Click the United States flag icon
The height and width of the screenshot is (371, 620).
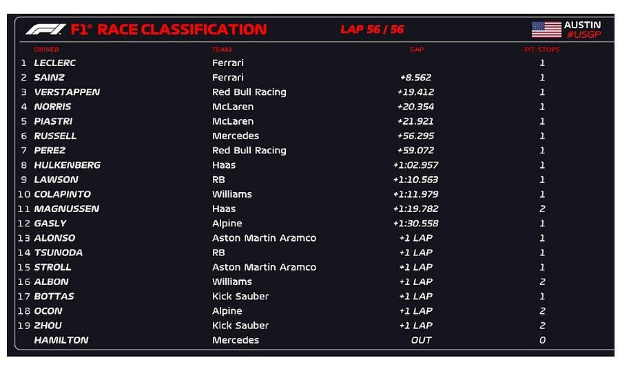click(546, 30)
